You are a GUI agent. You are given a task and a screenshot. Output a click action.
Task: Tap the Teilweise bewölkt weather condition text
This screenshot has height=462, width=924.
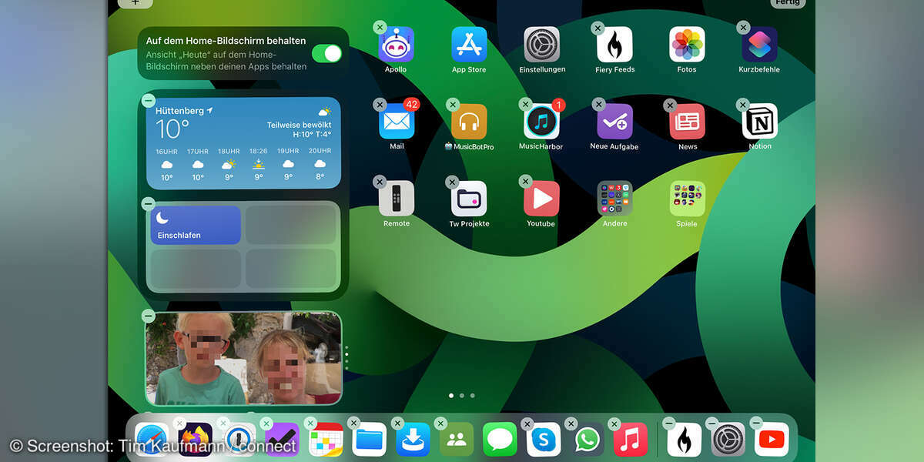pos(299,125)
